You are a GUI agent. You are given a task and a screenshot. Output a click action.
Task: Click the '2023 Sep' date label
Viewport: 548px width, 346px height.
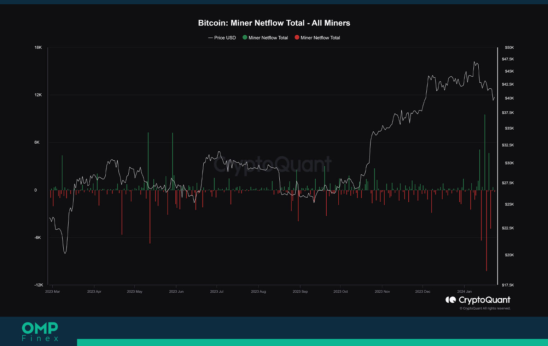(x=300, y=292)
